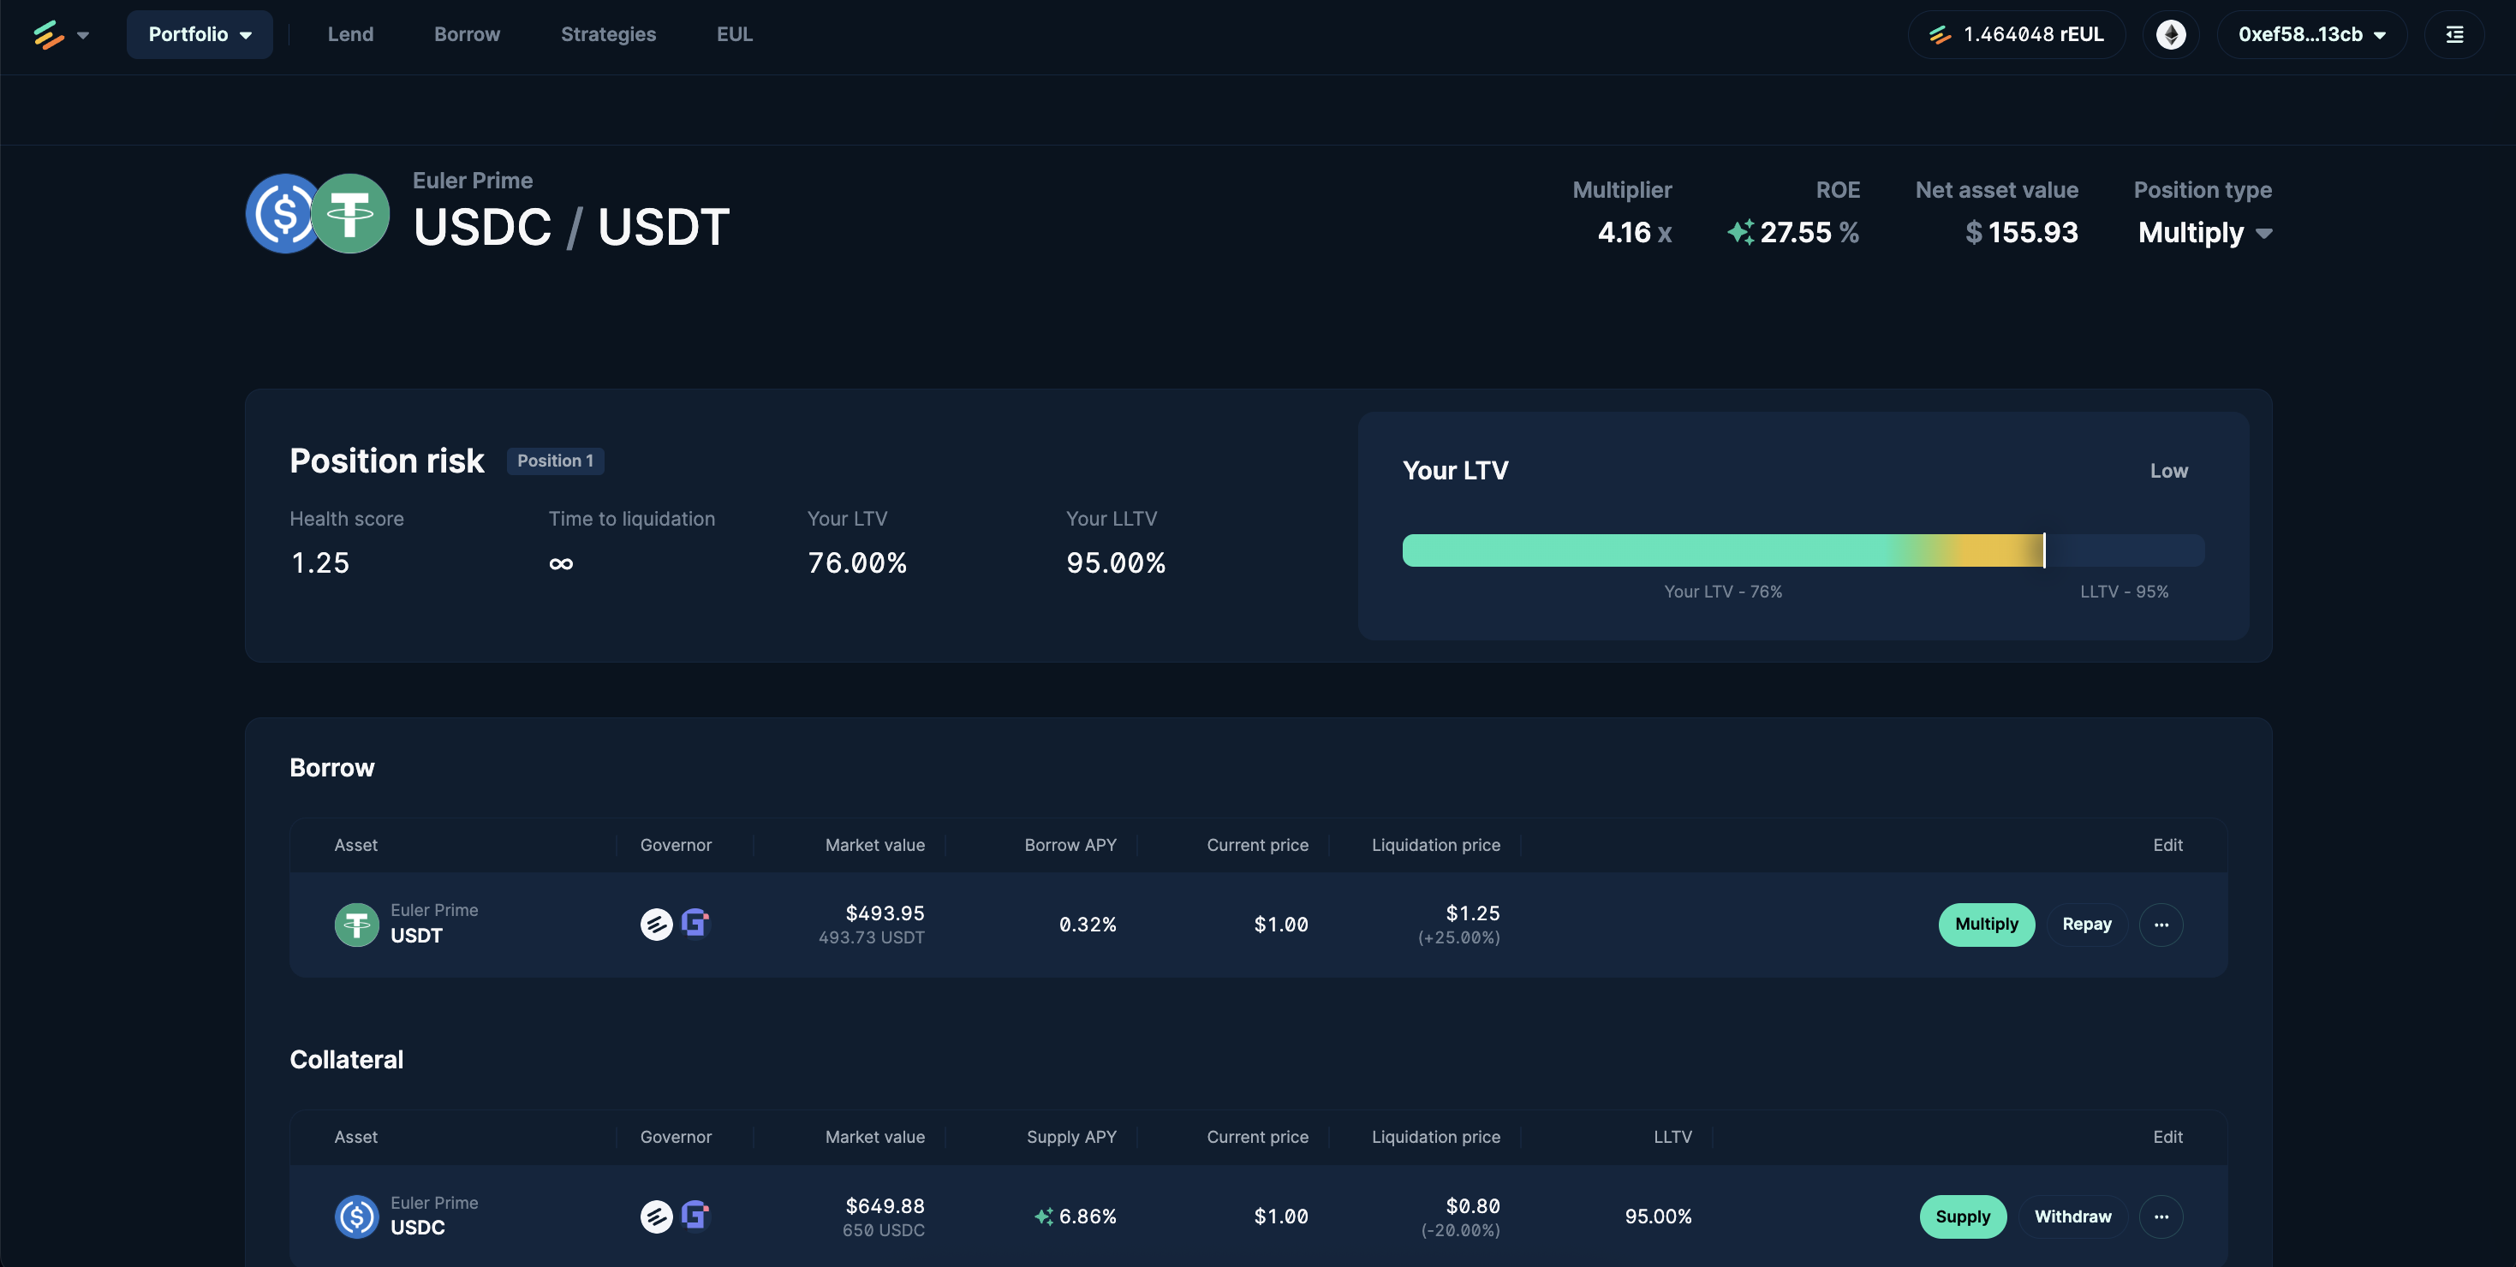This screenshot has height=1267, width=2516.
Task: Click the $0.80 liquidation price
Action: coord(1472,1206)
